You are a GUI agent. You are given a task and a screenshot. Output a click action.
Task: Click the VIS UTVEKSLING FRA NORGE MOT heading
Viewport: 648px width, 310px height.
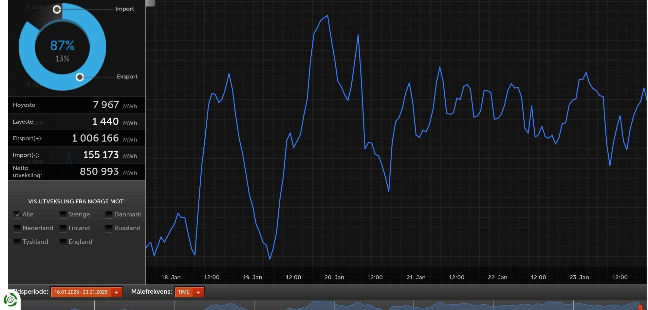[x=76, y=201]
